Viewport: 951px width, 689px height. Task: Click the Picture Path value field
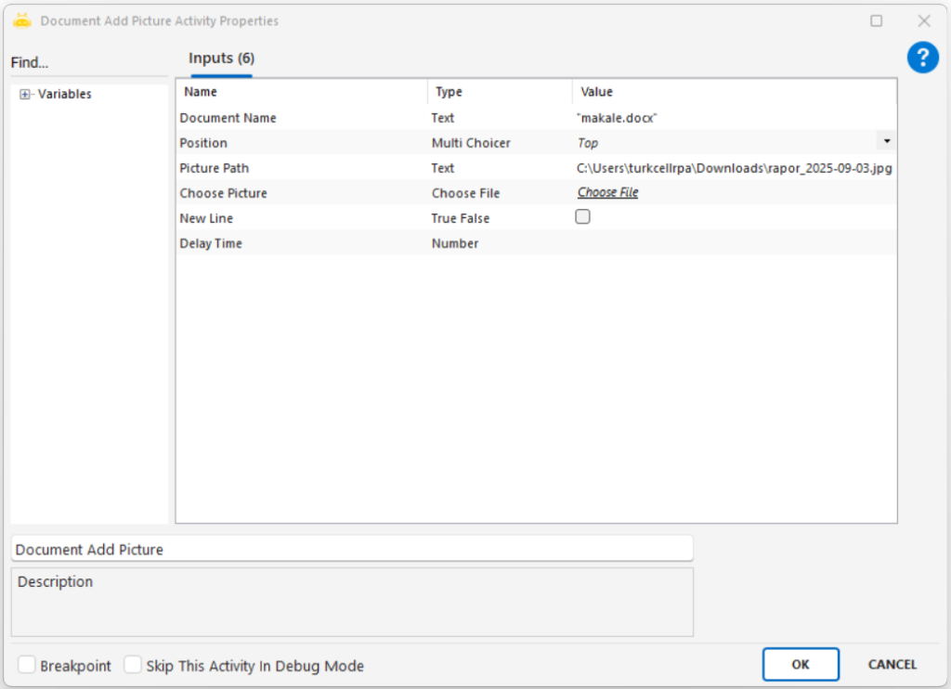(x=734, y=168)
